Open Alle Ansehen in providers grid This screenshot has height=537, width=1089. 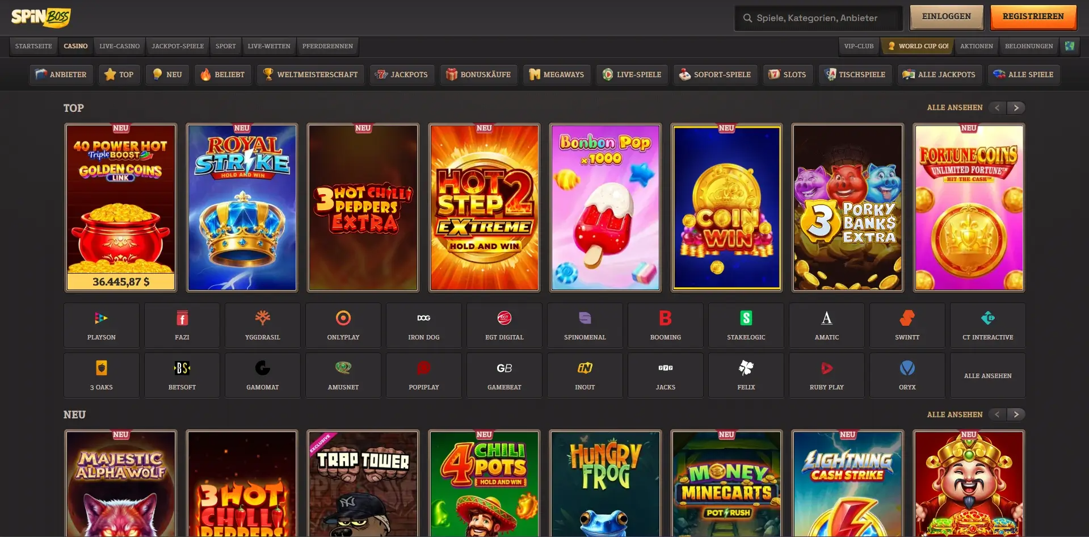988,375
